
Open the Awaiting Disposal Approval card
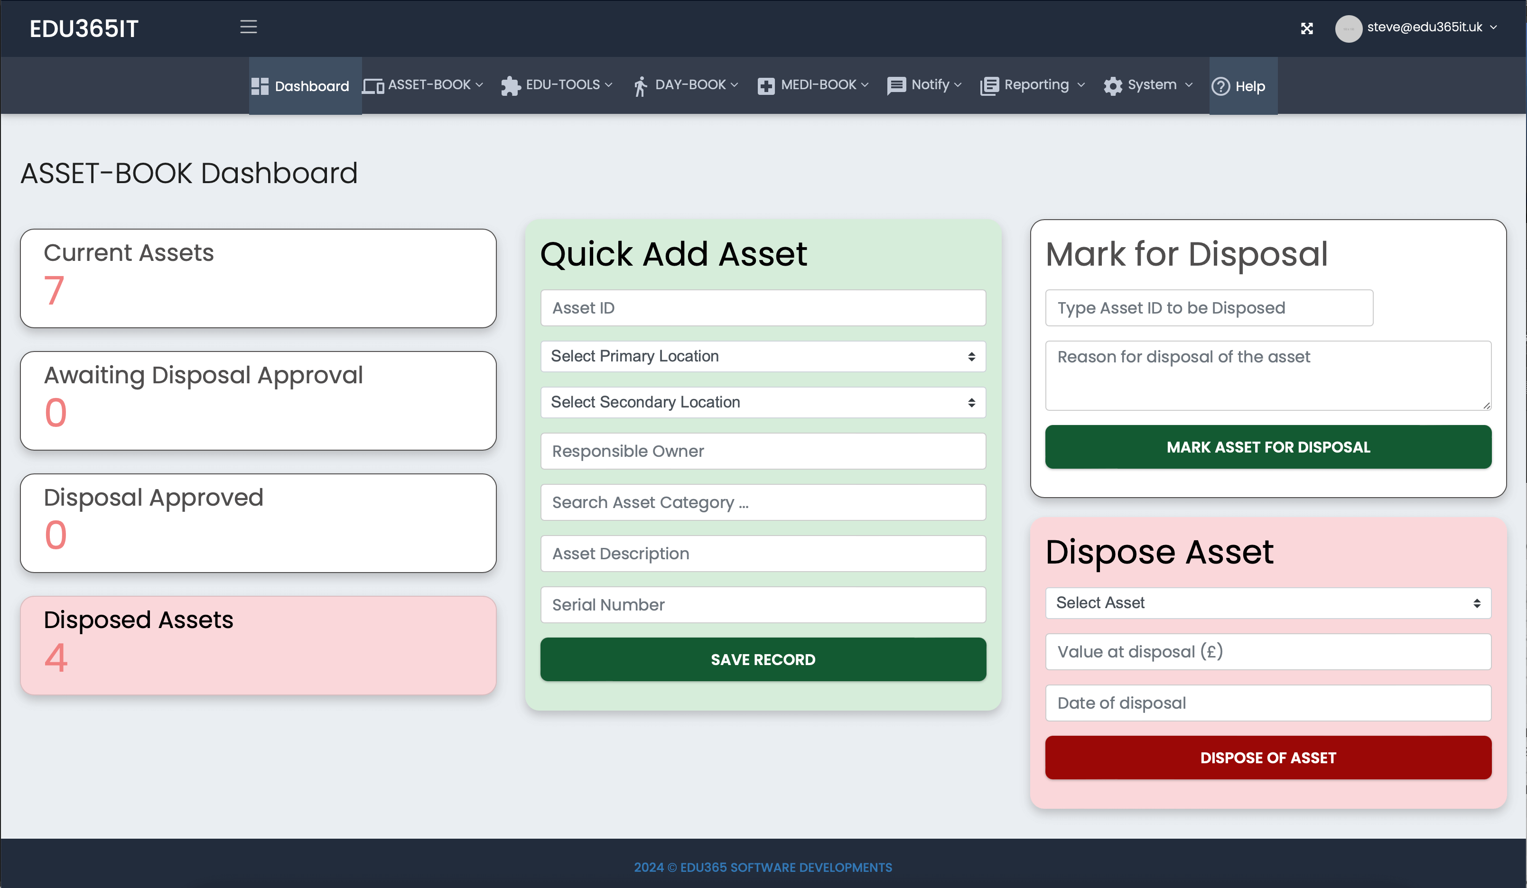pyautogui.click(x=258, y=401)
